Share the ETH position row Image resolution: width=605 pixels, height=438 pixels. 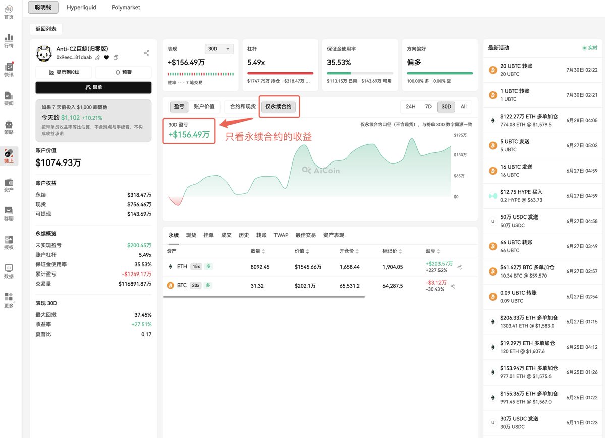[x=460, y=267]
